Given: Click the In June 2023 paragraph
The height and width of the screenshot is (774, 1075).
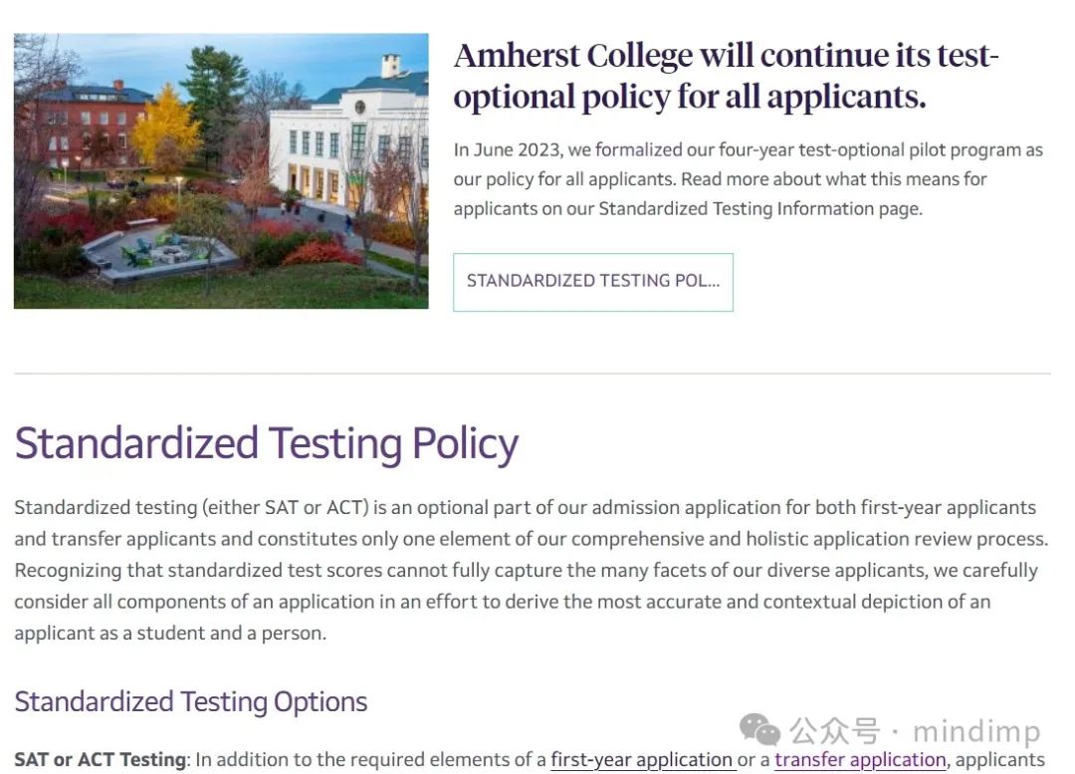Looking at the screenshot, I should [x=748, y=179].
